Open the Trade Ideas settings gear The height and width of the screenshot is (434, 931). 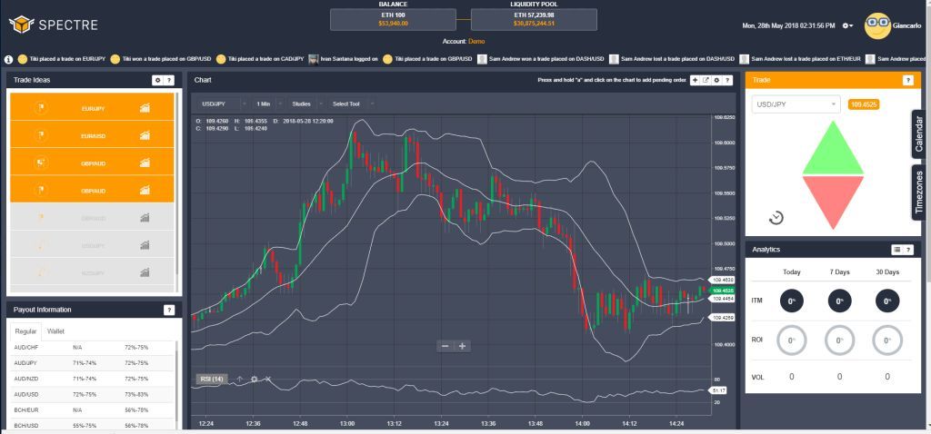tap(157, 80)
